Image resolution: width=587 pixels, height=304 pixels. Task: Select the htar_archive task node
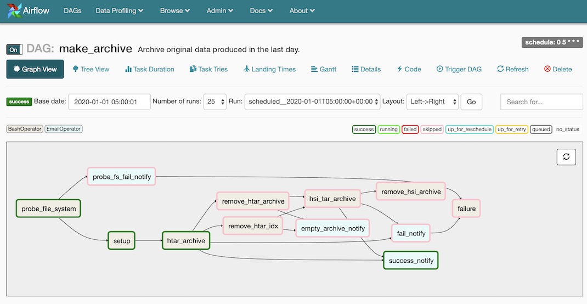[x=186, y=240]
